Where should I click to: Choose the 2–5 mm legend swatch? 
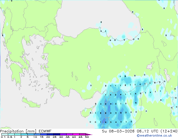pyautogui.click(x=24, y=134)
